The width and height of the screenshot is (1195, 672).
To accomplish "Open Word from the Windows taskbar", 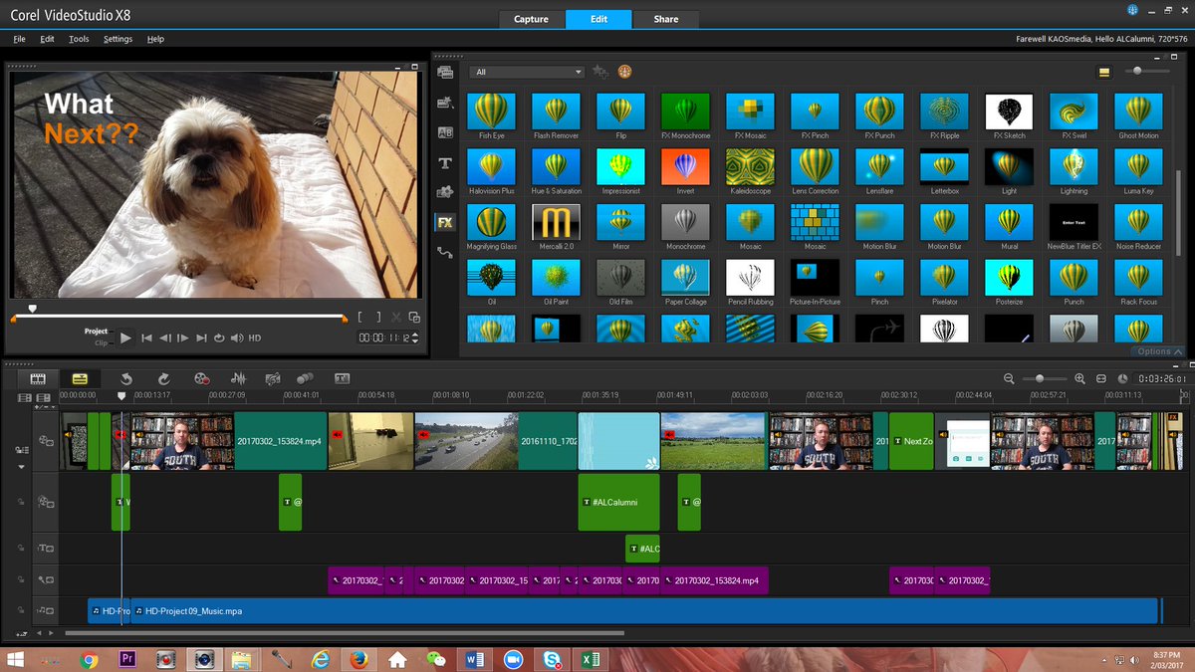I will [x=474, y=659].
